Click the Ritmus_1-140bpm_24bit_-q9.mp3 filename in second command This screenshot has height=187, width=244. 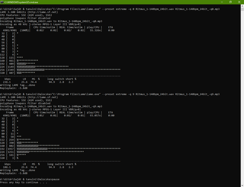[x=197, y=94]
